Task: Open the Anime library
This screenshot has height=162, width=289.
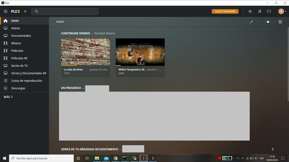Action: click(x=25, y=28)
